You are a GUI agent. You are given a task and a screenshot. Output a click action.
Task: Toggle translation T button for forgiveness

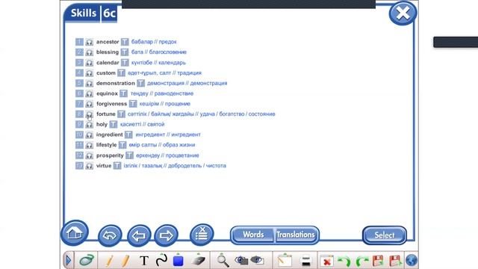click(133, 104)
